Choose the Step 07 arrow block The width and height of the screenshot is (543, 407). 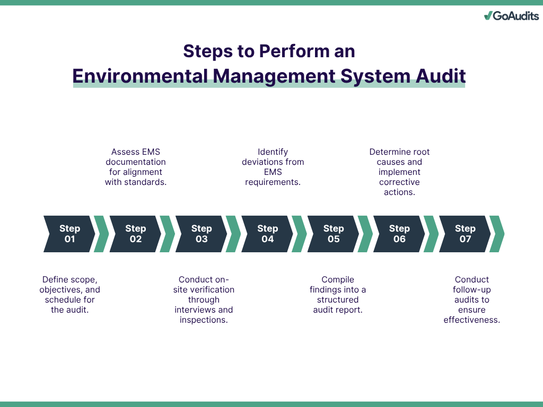(x=465, y=234)
